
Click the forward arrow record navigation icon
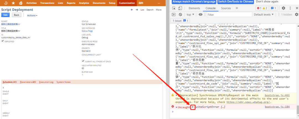[x=137, y=10]
